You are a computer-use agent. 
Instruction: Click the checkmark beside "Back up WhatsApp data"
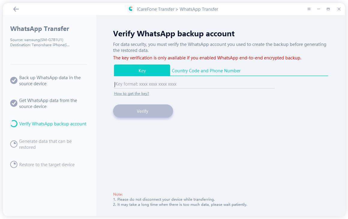point(13,80)
